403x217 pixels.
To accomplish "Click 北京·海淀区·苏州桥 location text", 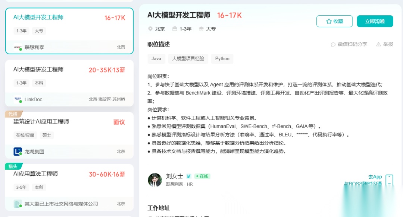I will tap(107, 99).
